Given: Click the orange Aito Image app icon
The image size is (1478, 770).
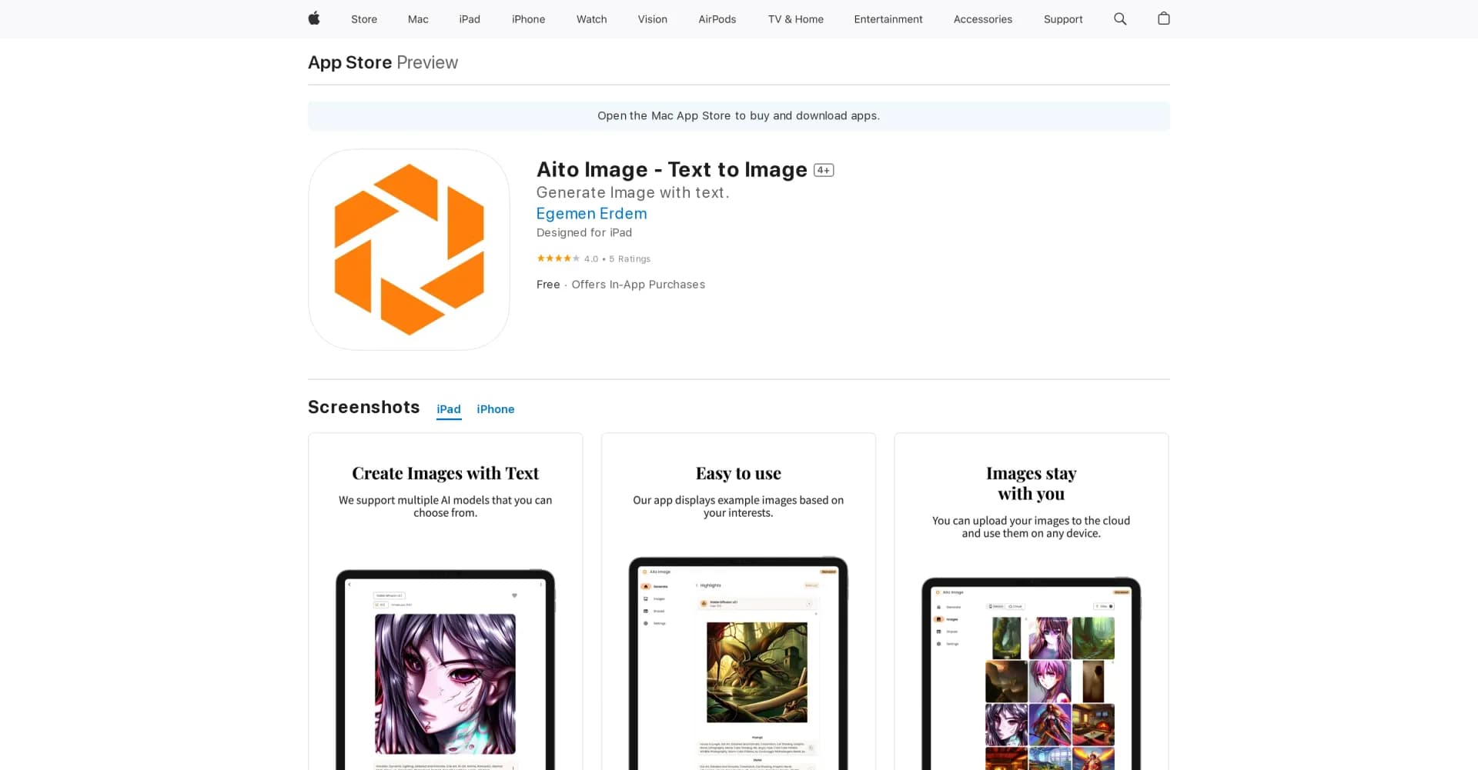Looking at the screenshot, I should coord(409,249).
